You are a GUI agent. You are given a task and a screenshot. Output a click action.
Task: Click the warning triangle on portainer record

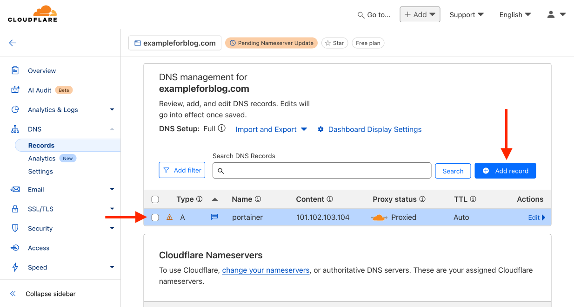point(170,217)
